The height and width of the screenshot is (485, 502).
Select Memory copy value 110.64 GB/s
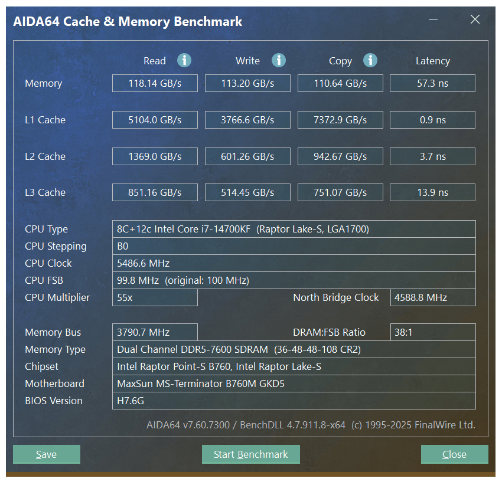(340, 83)
